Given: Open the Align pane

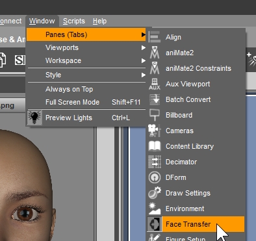Looking at the screenshot, I should click(x=196, y=37).
